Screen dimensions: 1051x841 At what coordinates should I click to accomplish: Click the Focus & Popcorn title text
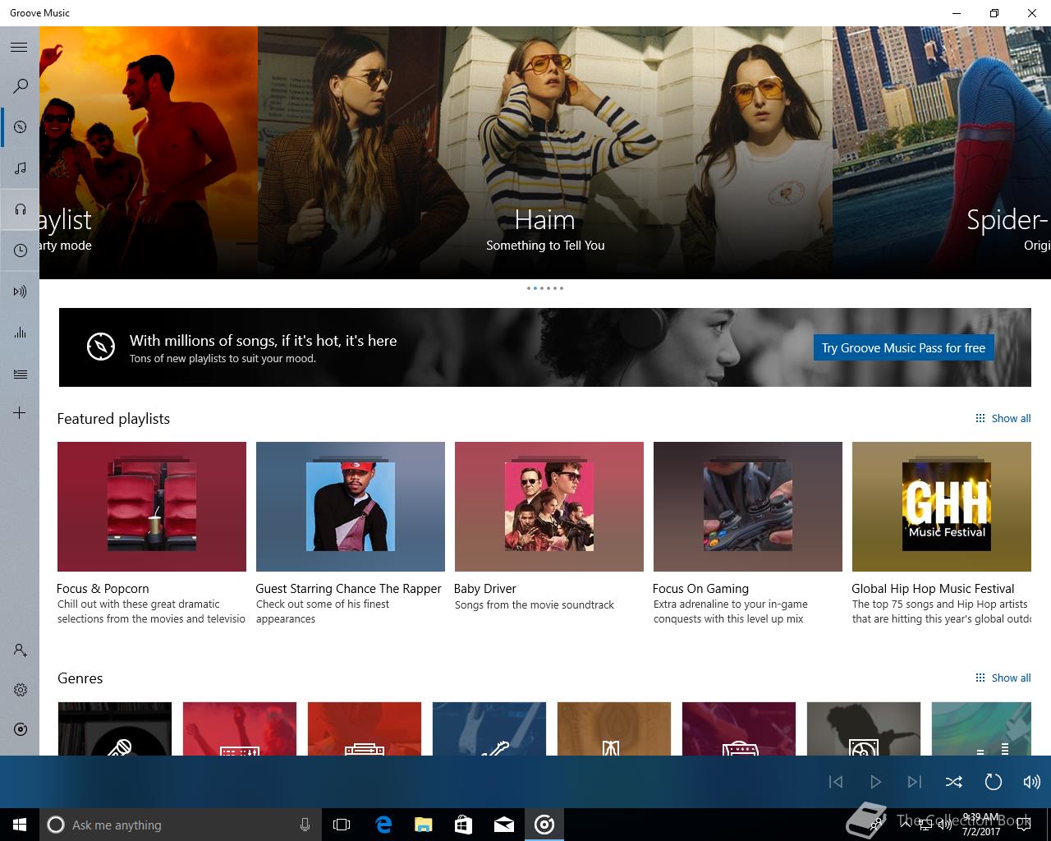click(103, 588)
